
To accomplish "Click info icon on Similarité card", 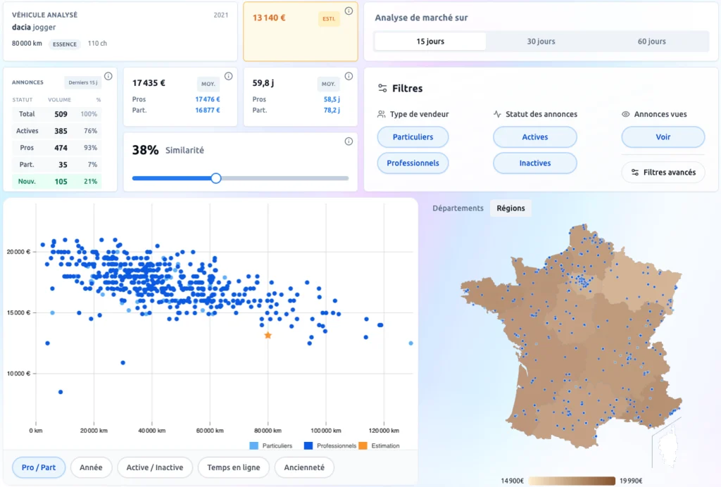I will click(349, 141).
